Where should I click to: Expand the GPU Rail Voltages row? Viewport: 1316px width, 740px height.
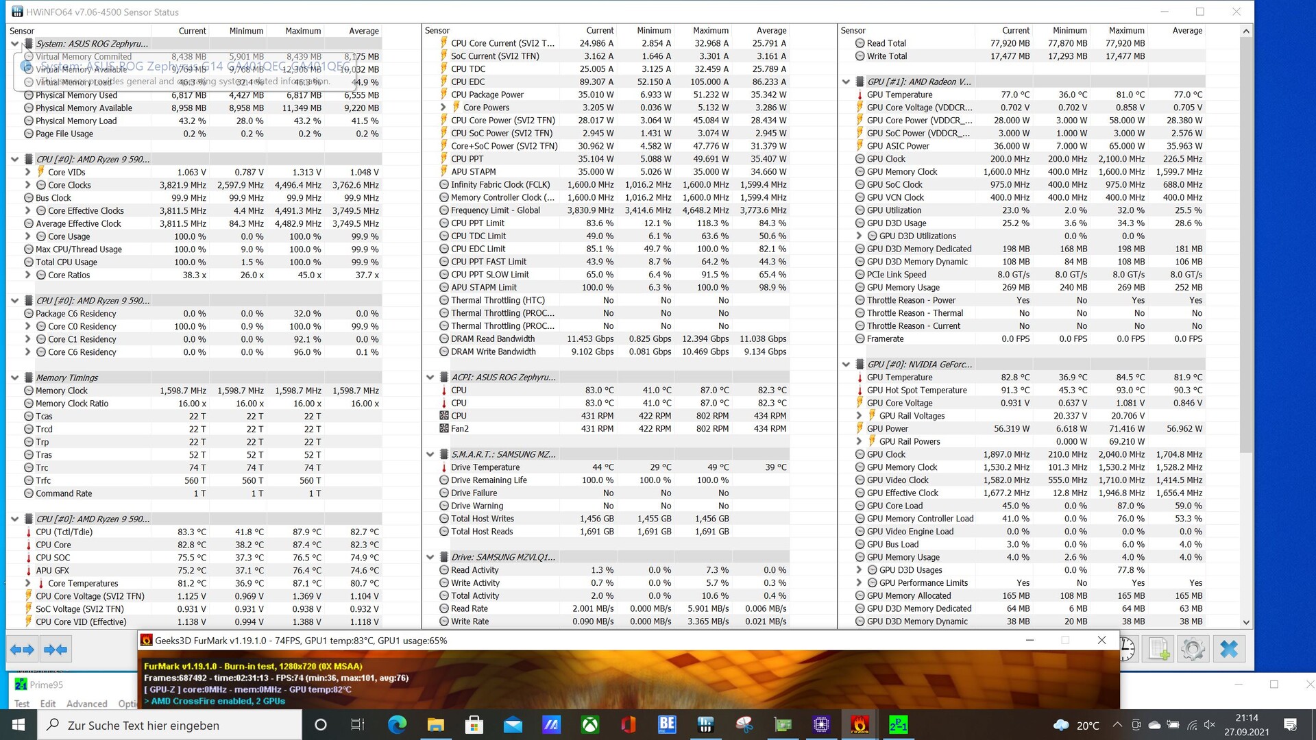[x=859, y=416]
